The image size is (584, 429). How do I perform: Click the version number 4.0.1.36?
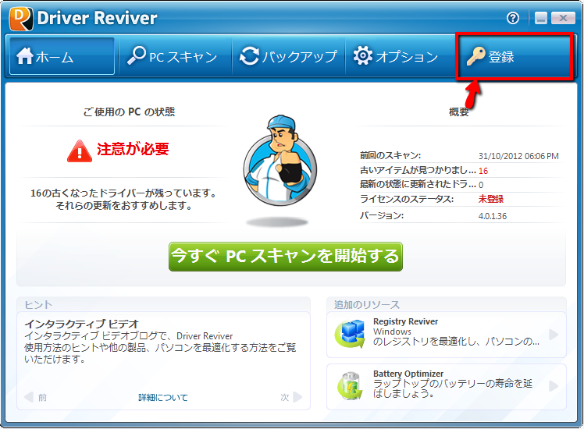[493, 216]
